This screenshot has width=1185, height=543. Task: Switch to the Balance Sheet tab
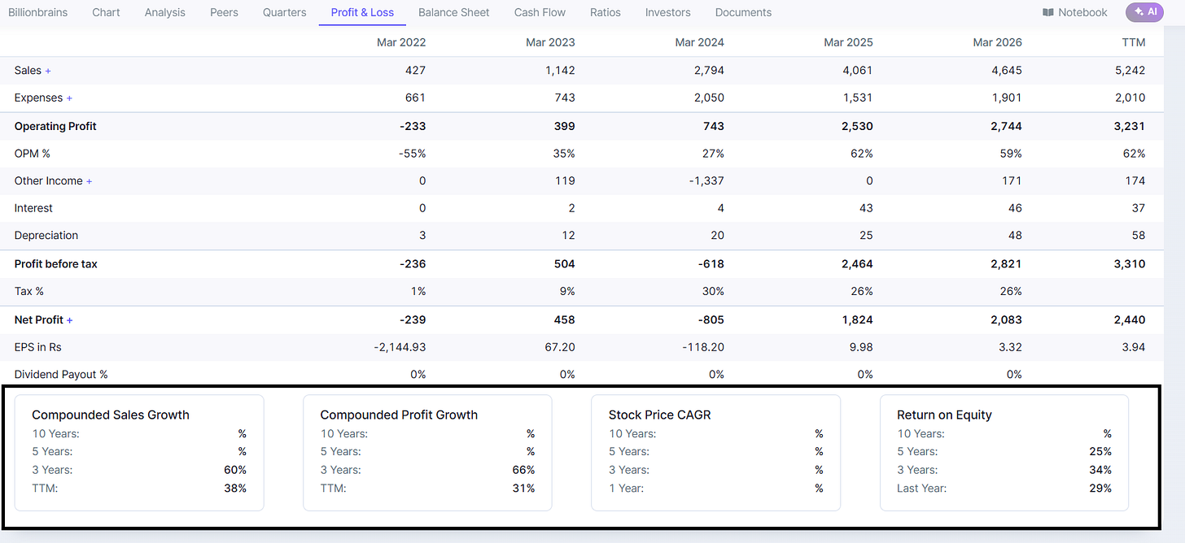454,12
